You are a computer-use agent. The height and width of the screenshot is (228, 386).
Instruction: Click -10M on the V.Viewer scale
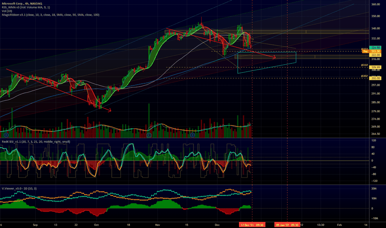(374, 218)
